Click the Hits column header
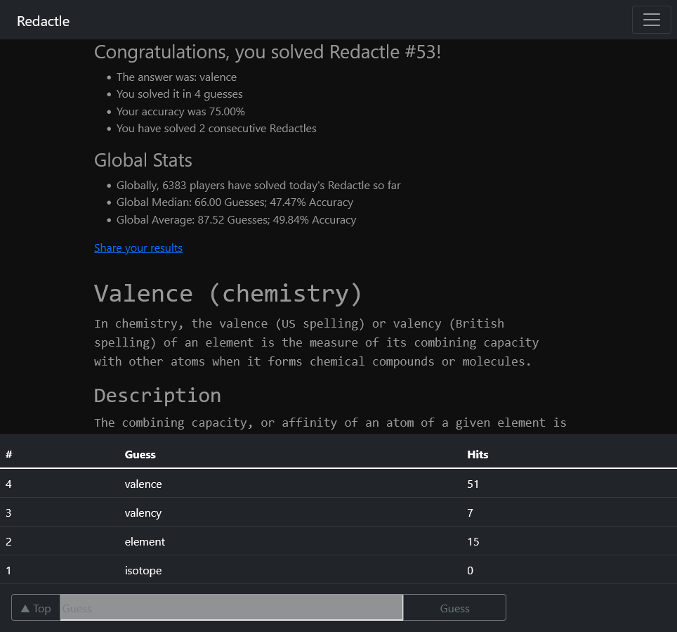The width and height of the screenshot is (677, 632). (478, 454)
